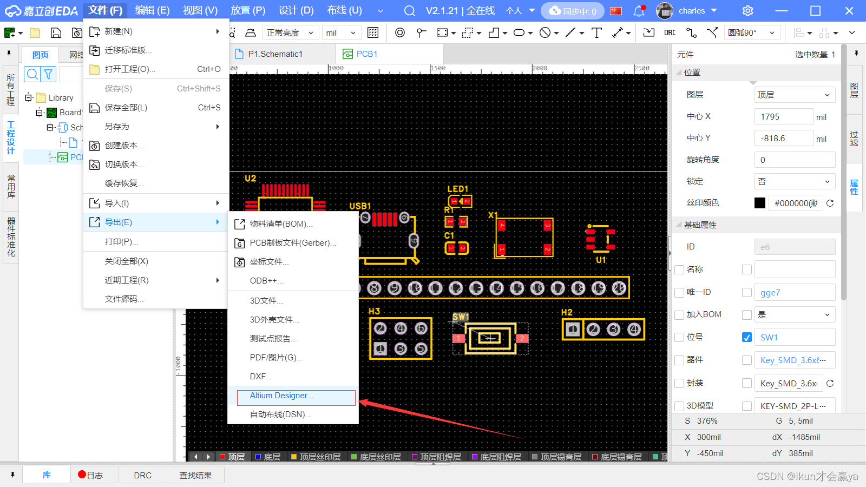The height and width of the screenshot is (487, 866).
Task: Edit the 中心X coordinate field
Action: (x=784, y=116)
